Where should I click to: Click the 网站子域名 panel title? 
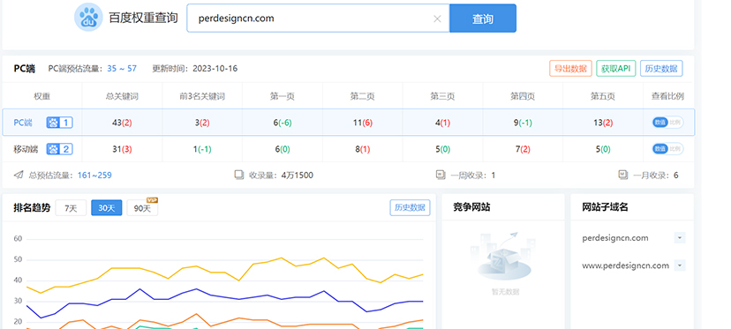pyautogui.click(x=605, y=207)
